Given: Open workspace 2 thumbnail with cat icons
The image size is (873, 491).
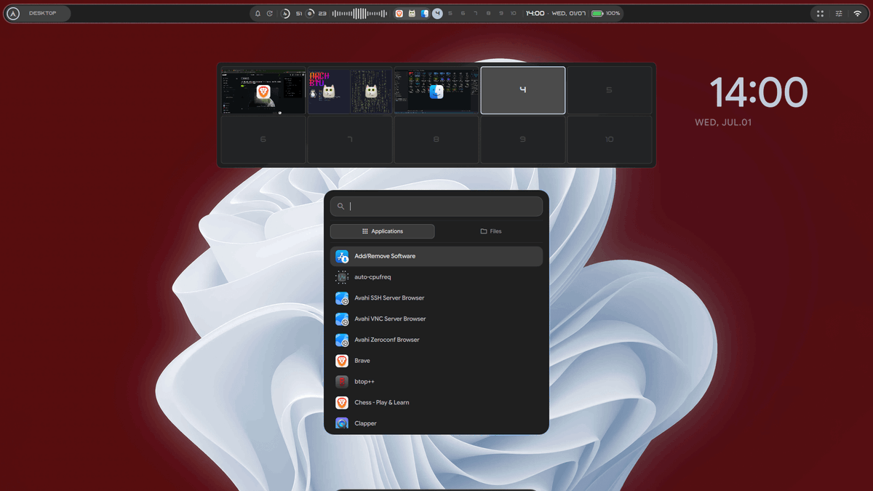Looking at the screenshot, I should 350,91.
